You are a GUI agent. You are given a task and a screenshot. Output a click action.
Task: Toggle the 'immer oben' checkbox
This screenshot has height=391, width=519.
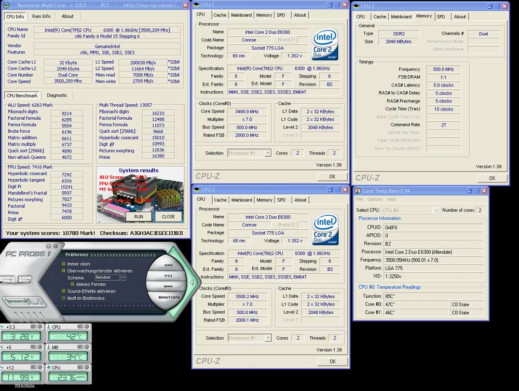(x=63, y=263)
